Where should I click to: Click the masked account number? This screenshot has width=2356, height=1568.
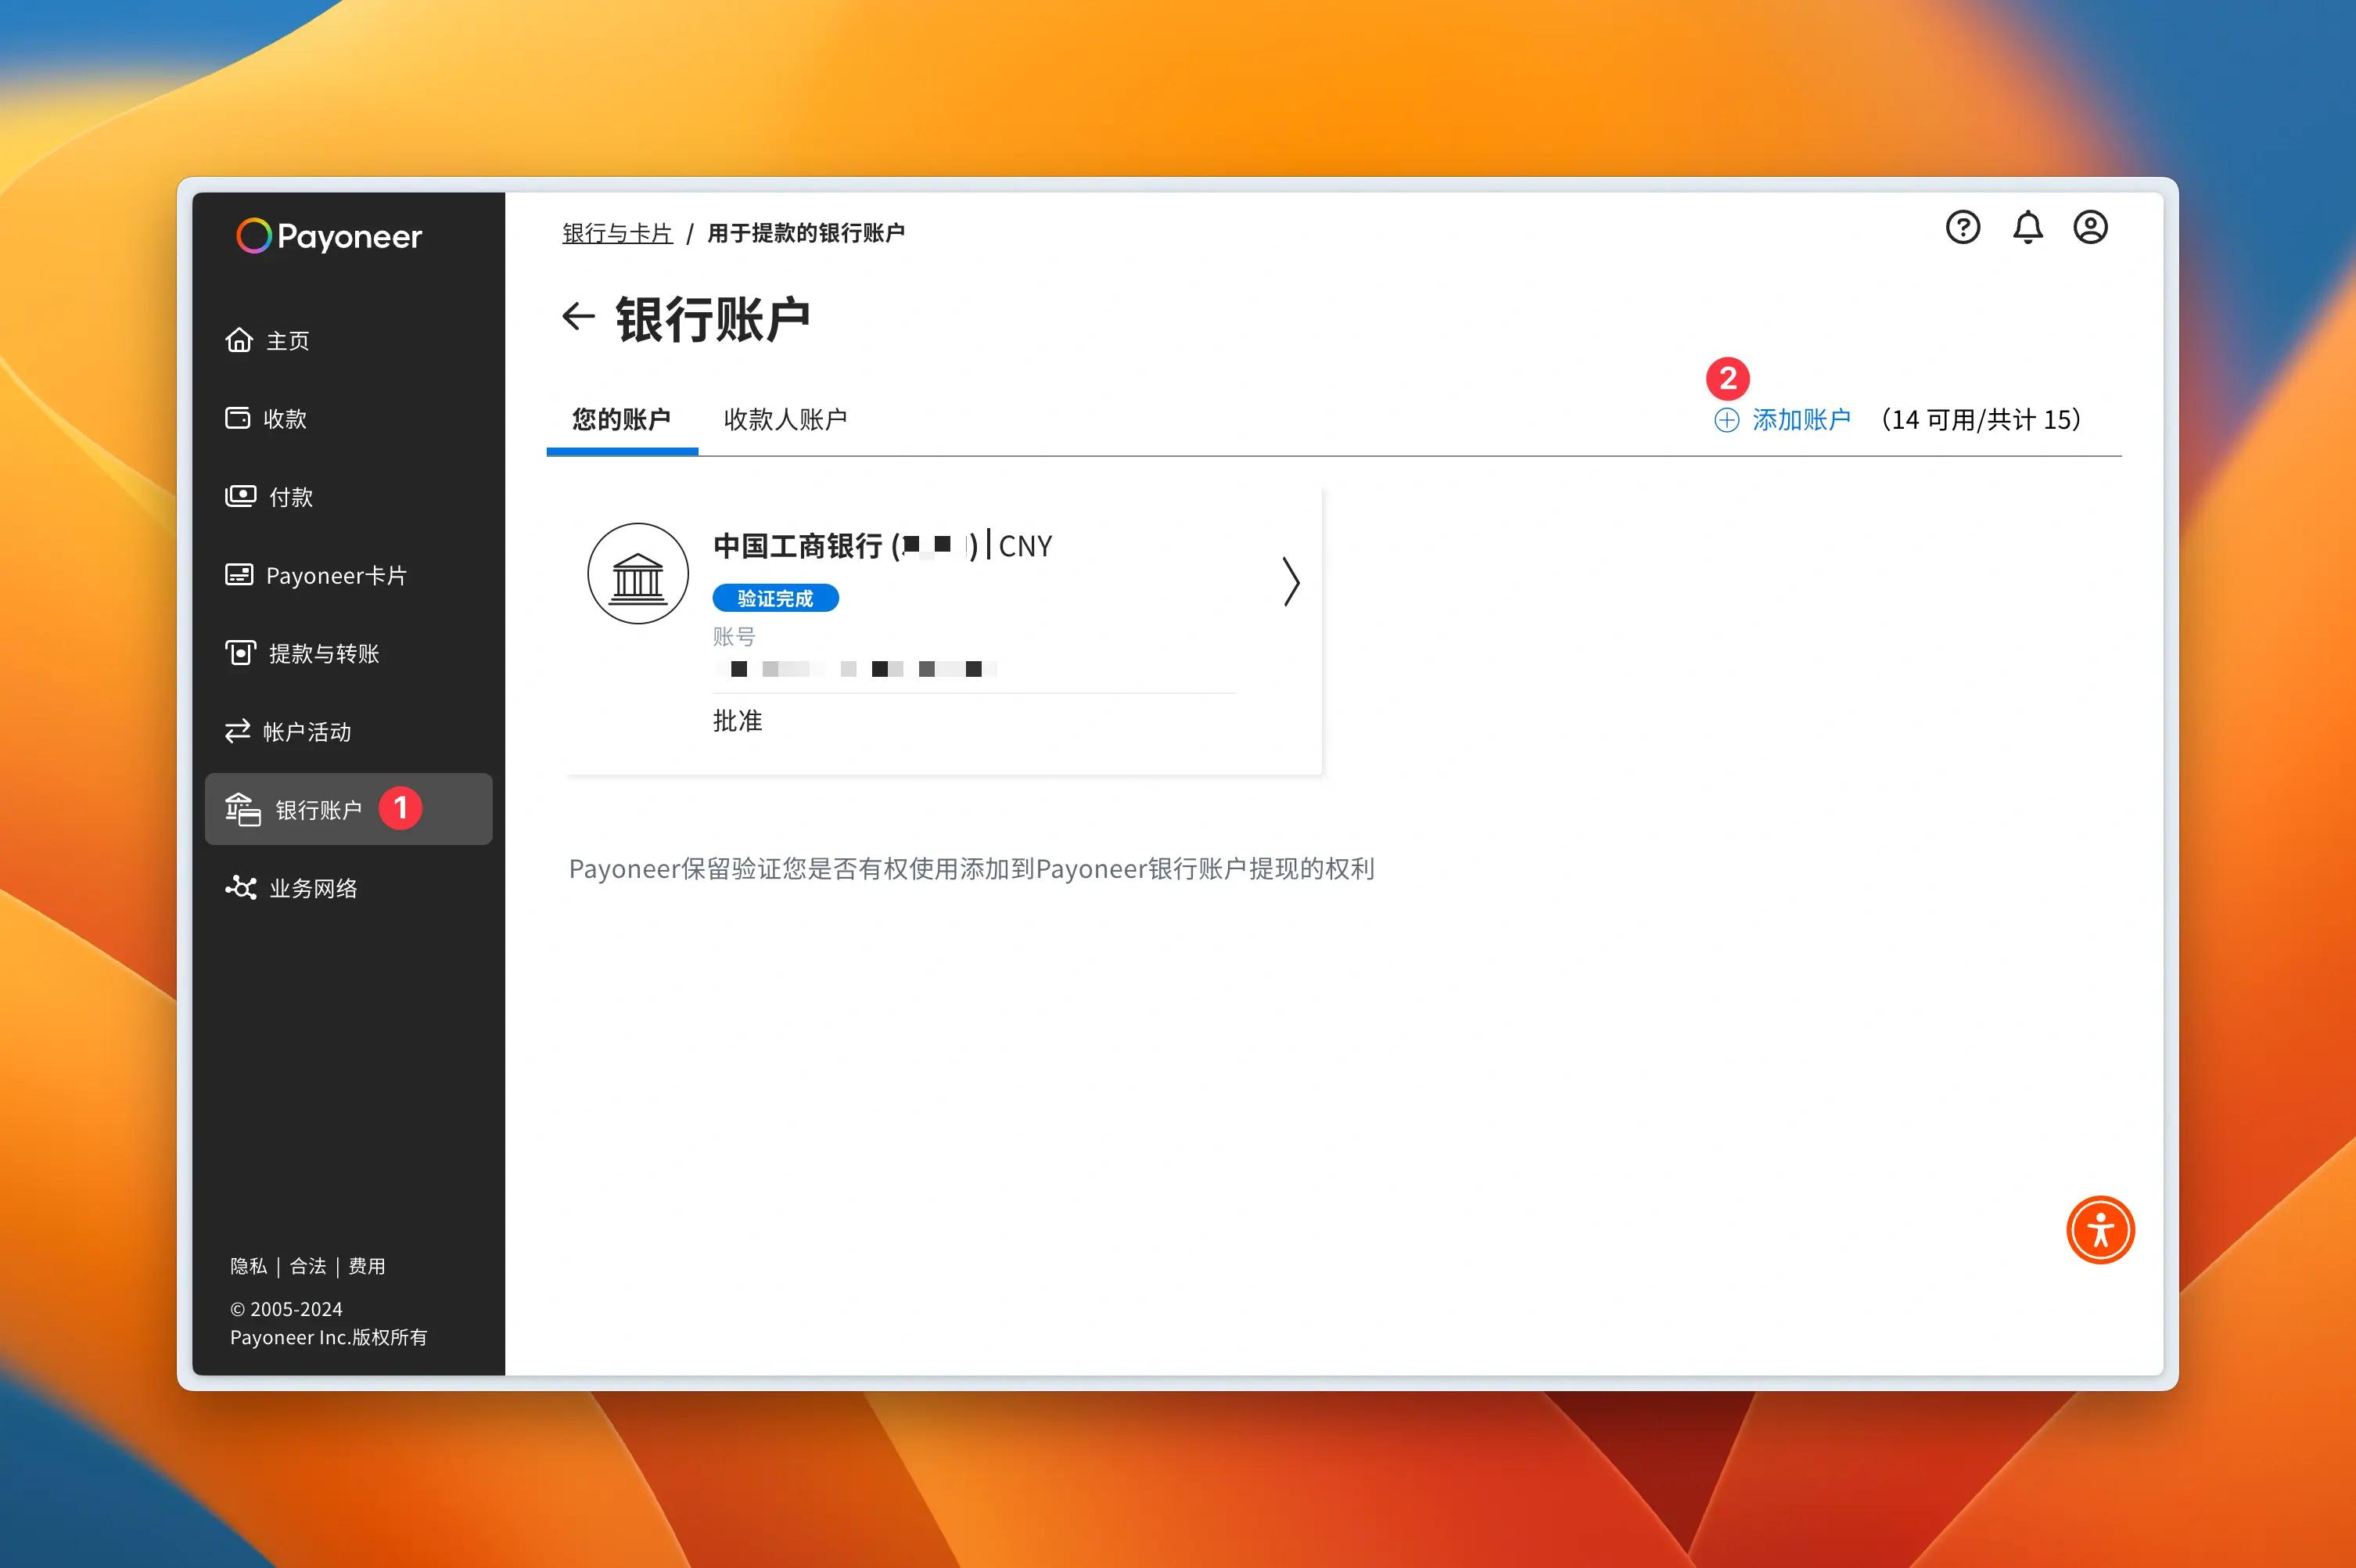click(x=856, y=669)
